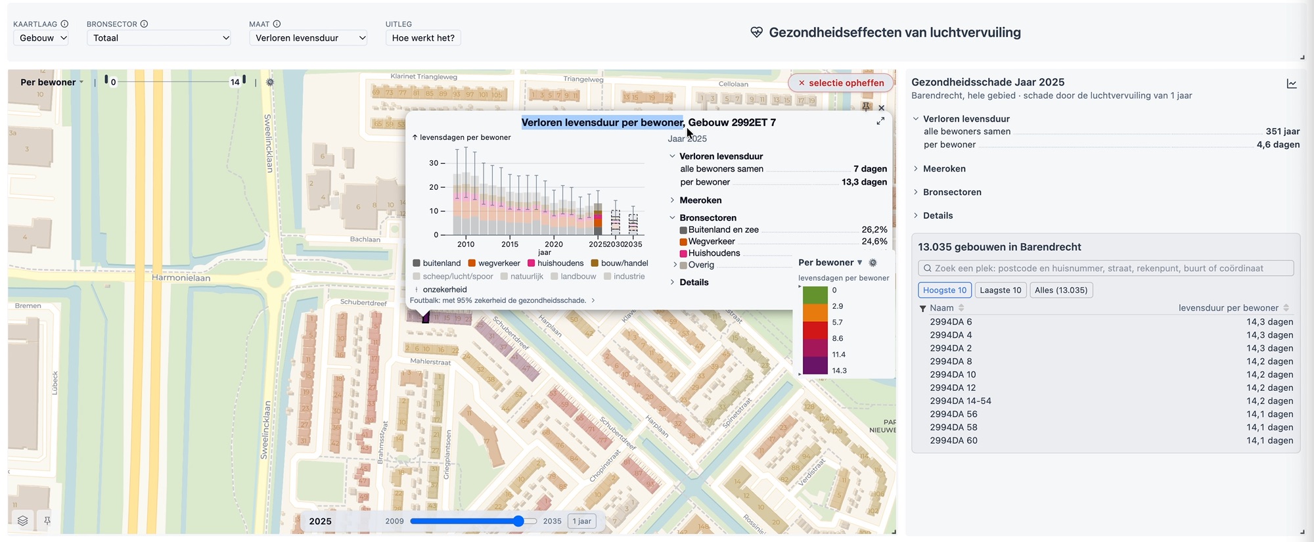
Task: Toggle the bouw/handel series in chart legend
Action: pos(620,263)
